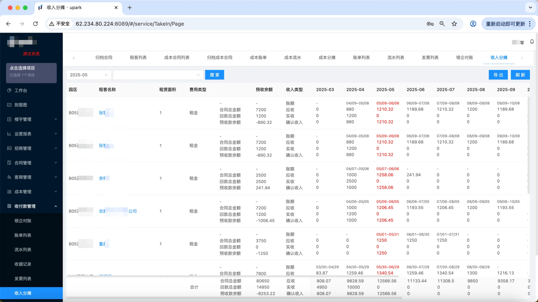Open the 2025-05 month dropdown
This screenshot has height=302, width=538.
pos(89,75)
